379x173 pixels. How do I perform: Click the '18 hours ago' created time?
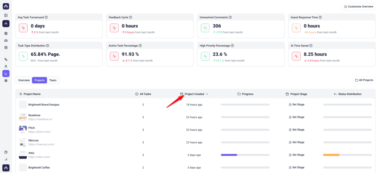click(x=194, y=104)
